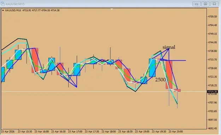Click the small triangle before the XAUUSD,M15 chart label
Viewport: 221px width, 135px height.
point(3,11)
